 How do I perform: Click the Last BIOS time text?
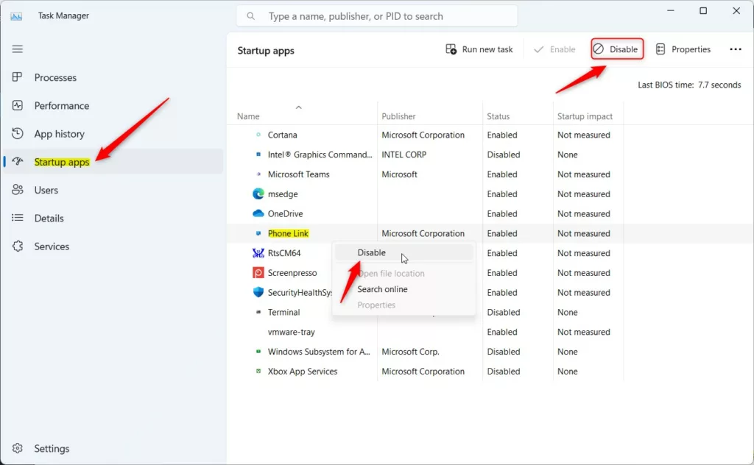689,85
